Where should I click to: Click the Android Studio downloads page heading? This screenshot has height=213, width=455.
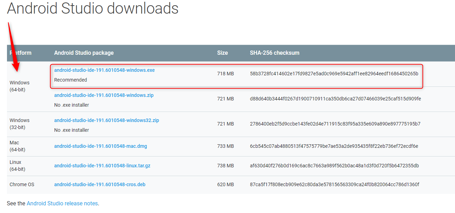coord(93,8)
